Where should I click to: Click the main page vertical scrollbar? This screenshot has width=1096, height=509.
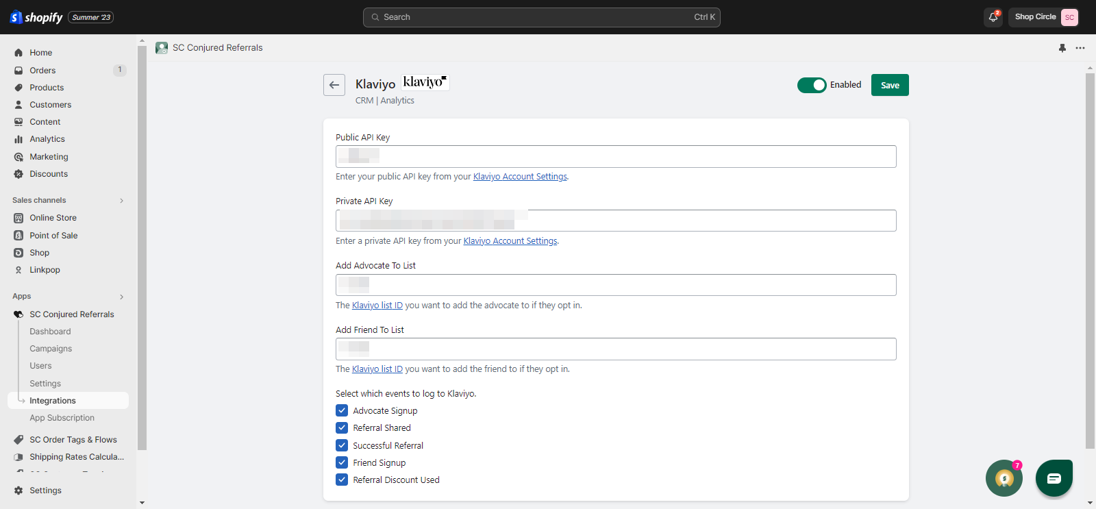[x=1090, y=260]
